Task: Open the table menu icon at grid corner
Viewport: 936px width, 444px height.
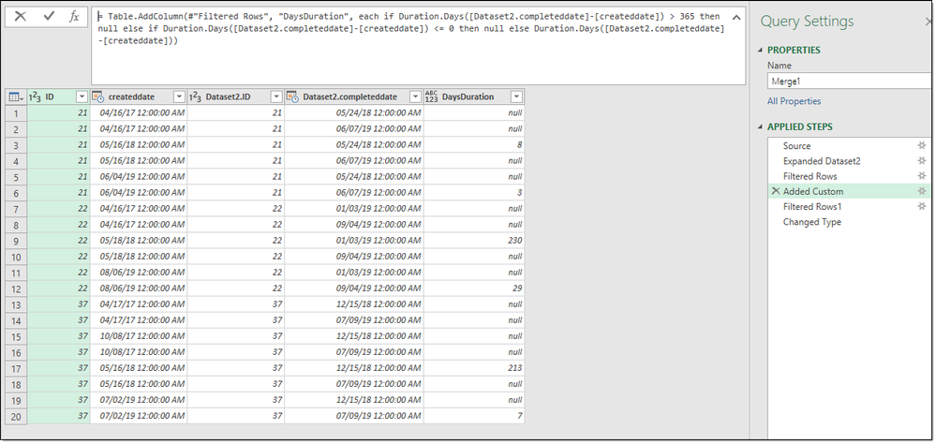Action: click(x=16, y=96)
